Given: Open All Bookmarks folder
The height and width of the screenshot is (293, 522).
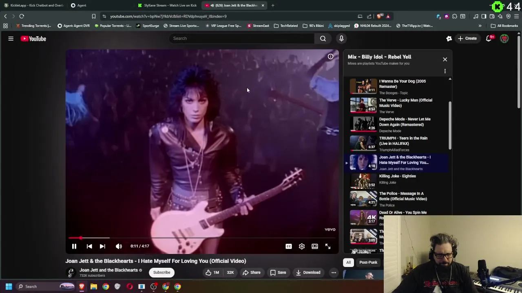Looking at the screenshot, I should [x=504, y=26].
